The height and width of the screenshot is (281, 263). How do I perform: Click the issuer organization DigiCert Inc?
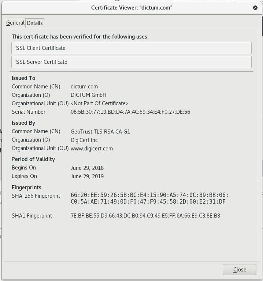coord(84,140)
